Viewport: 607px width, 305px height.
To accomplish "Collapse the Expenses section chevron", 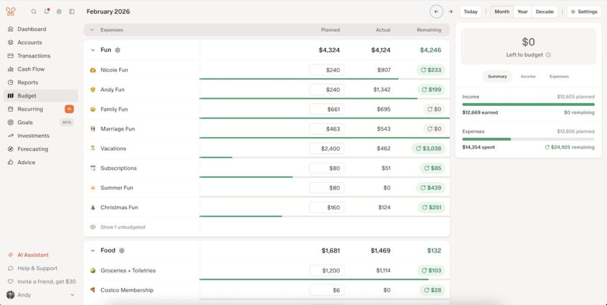I will click(x=92, y=30).
